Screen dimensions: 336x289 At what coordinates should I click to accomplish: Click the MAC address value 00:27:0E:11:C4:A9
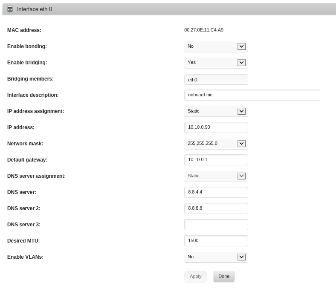coord(204,30)
